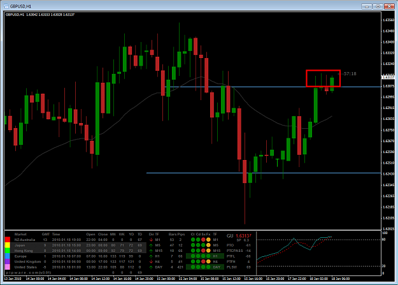Select the Hong Kong market row label

point(24,251)
